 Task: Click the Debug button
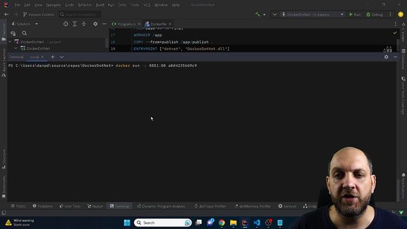coord(375,15)
